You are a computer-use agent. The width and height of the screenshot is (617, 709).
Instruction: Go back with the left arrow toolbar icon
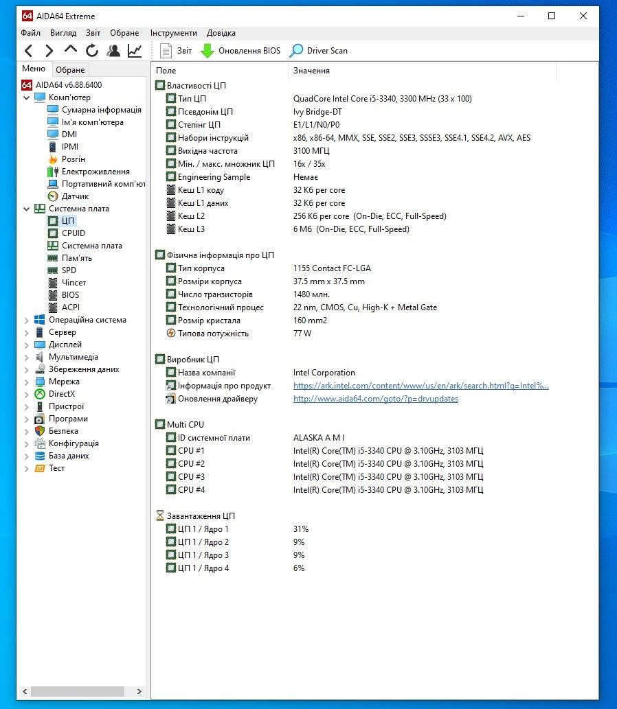28,51
